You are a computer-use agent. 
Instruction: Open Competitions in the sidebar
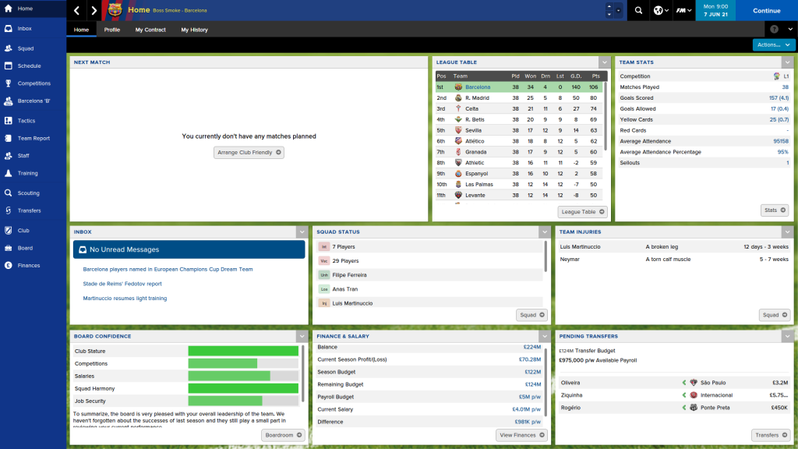(x=33, y=83)
